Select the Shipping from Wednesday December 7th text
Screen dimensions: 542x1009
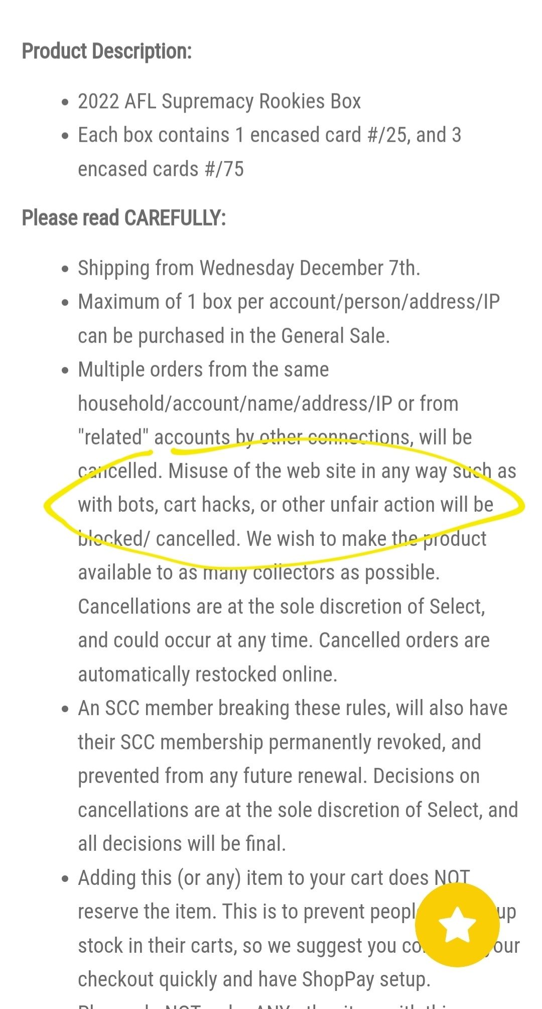click(249, 268)
